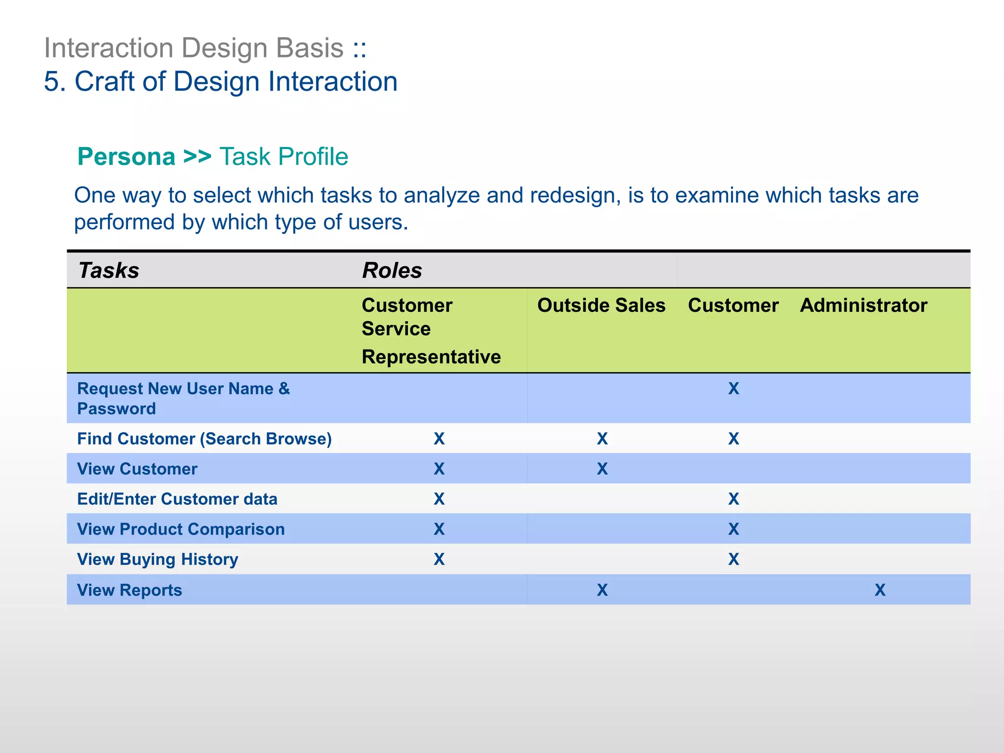
Task: Click View Buying History X under Customer column
Action: (733, 559)
